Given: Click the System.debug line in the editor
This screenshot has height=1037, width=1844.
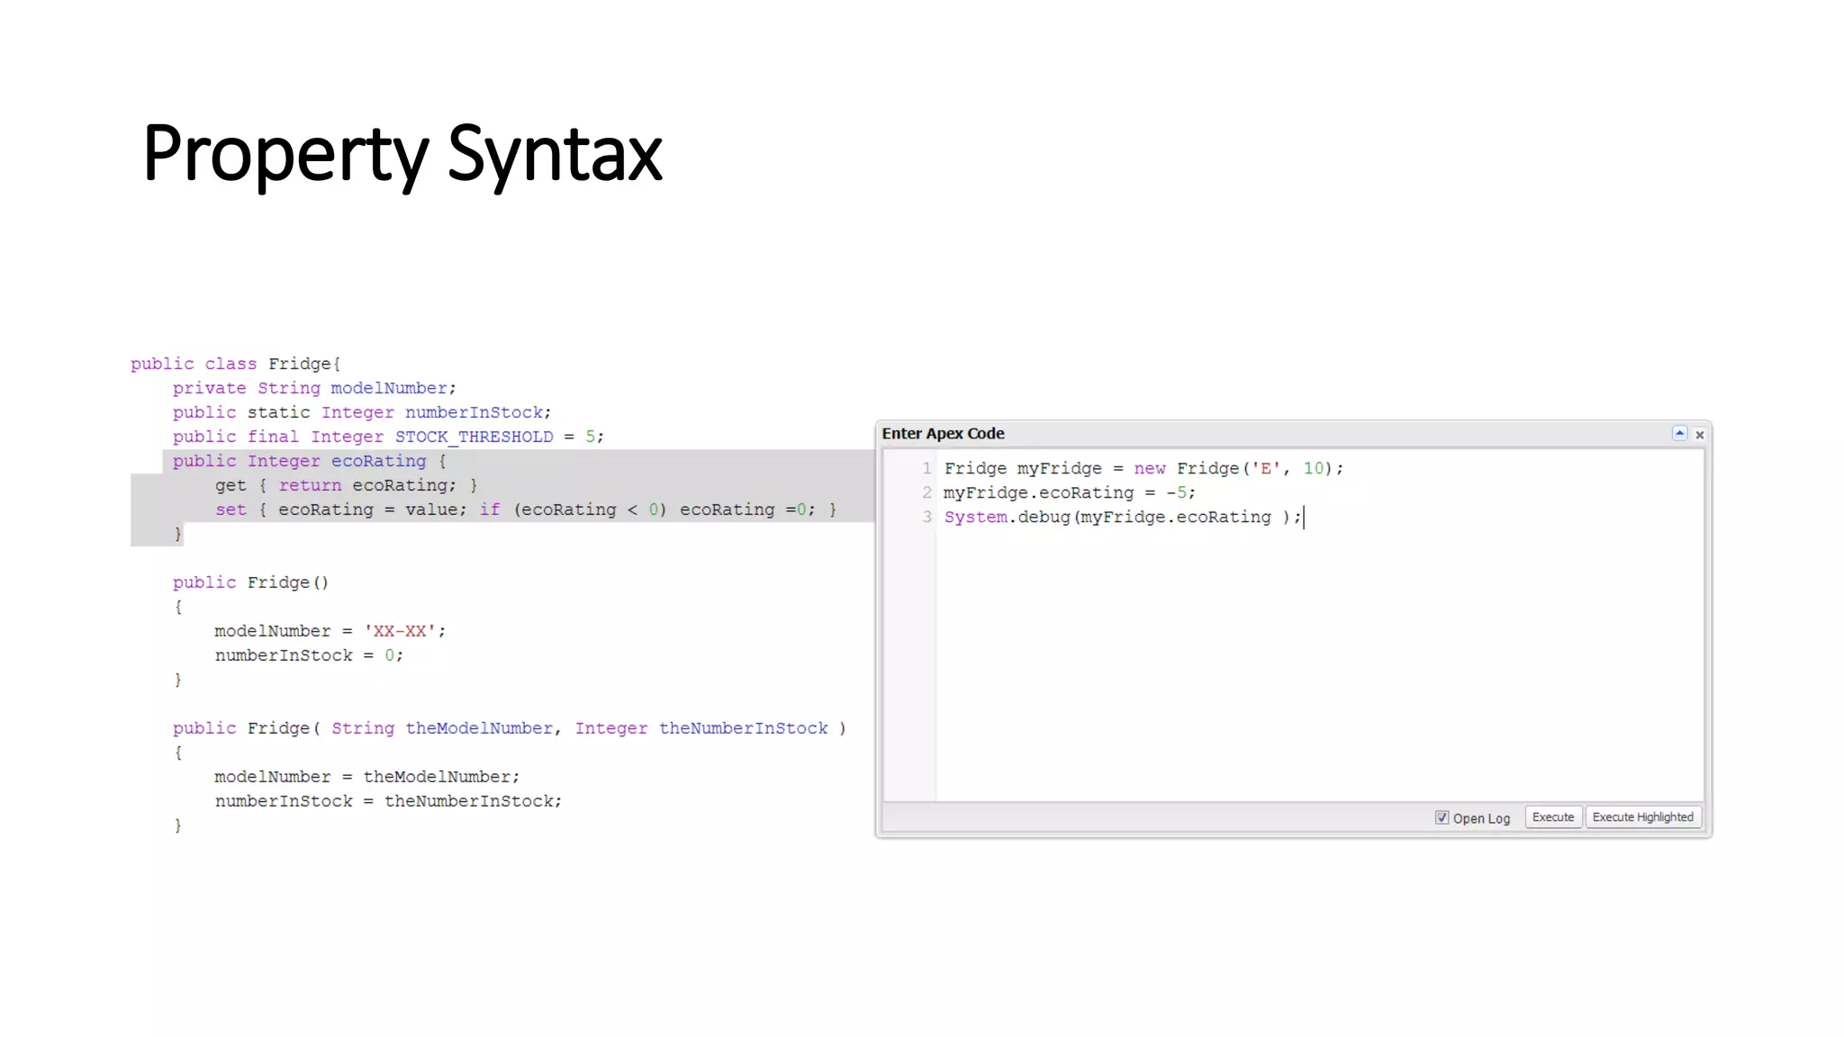Looking at the screenshot, I should (1124, 517).
